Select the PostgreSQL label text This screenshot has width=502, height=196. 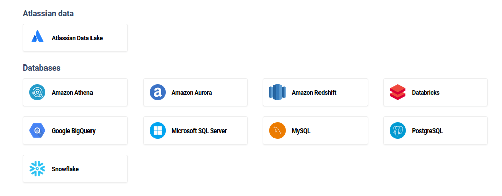click(x=427, y=131)
